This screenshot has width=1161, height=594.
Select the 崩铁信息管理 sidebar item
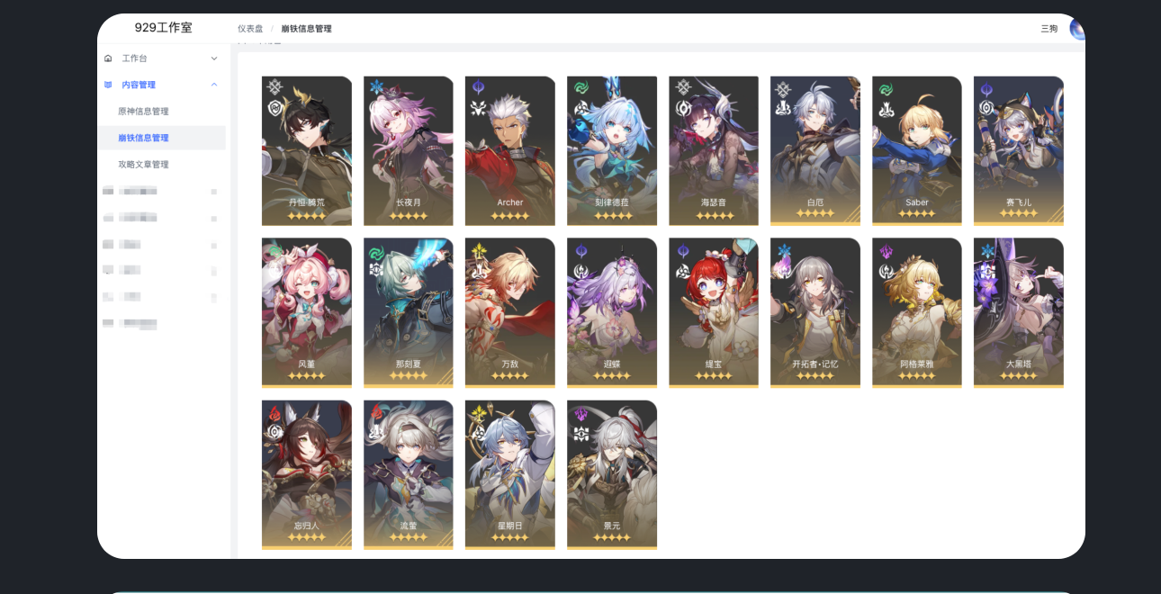tap(162, 138)
